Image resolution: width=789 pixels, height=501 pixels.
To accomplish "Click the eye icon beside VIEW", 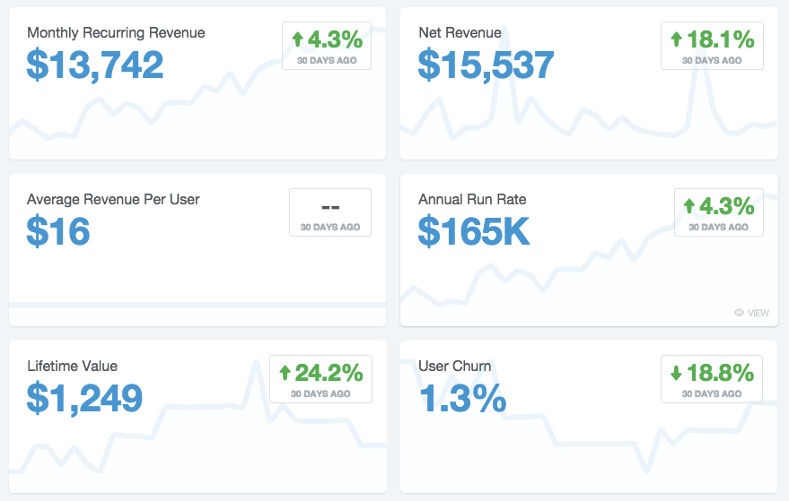I will [739, 313].
